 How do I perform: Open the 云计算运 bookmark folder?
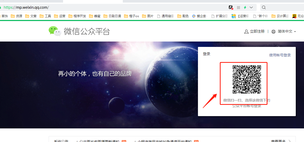click(280, 16)
